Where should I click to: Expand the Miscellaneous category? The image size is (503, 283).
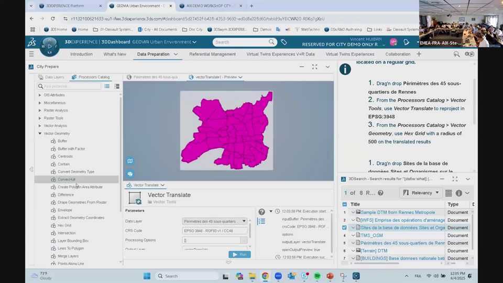40,103
